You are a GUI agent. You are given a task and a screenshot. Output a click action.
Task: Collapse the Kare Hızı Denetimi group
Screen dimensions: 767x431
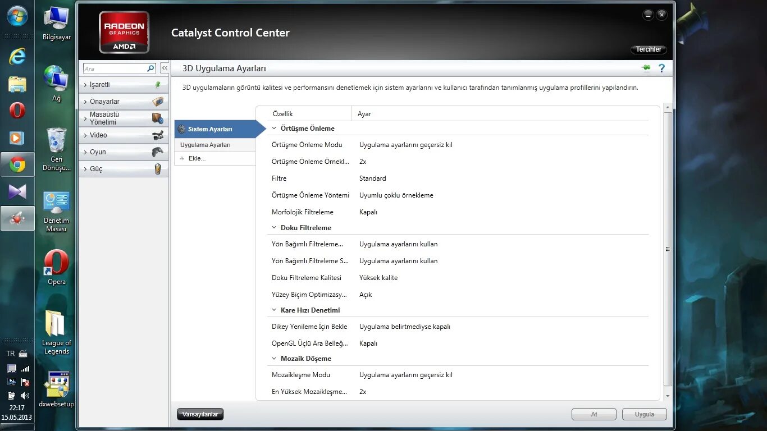[275, 310]
